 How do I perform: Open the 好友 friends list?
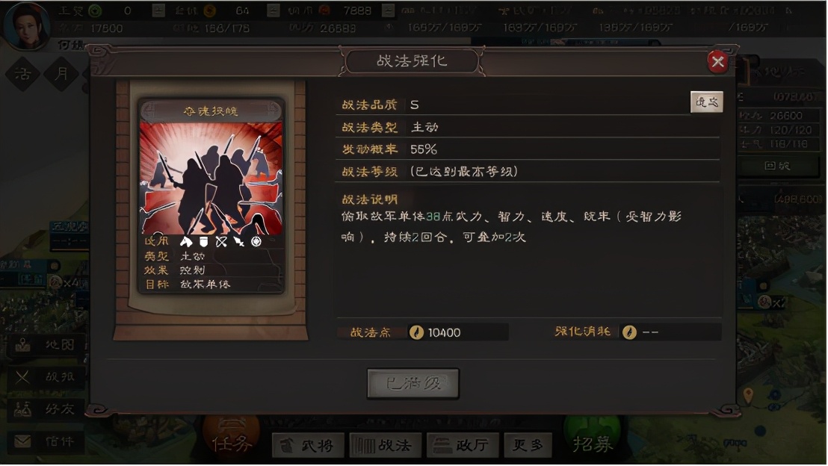[46, 409]
